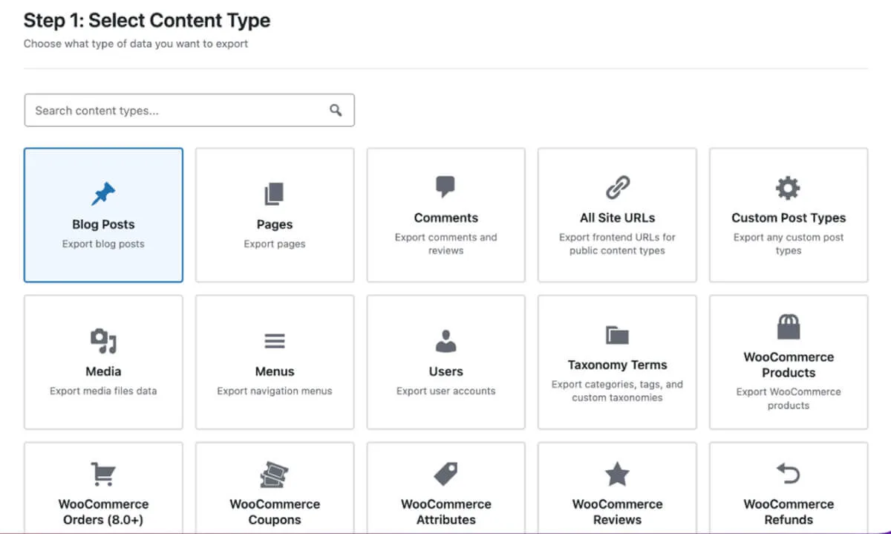Click 'Export categories, tags, and custom taxonomies'
This screenshot has height=534, width=891.
point(617,391)
